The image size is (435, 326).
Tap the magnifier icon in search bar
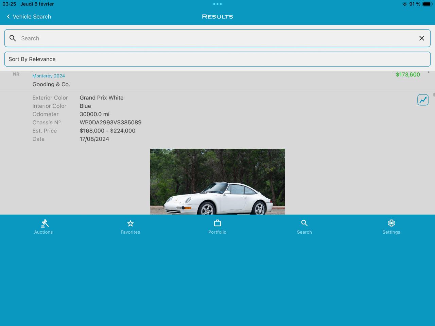point(13,38)
